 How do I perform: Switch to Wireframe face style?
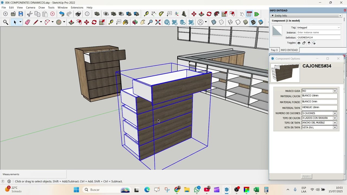click(x=230, y=22)
